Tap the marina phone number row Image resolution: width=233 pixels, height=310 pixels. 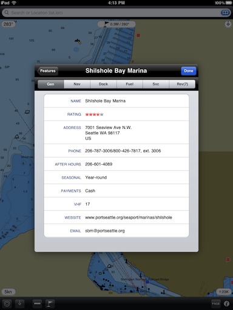116,151
